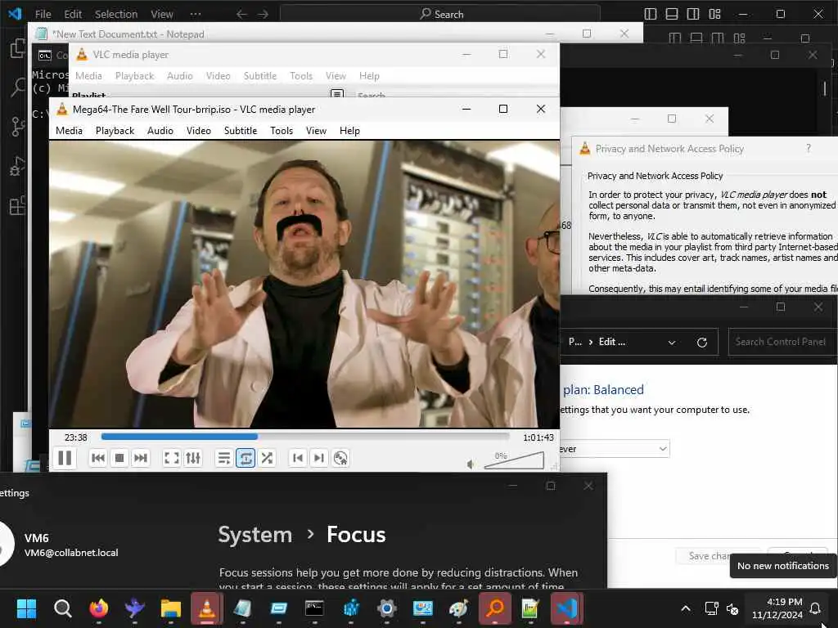Toggle VS Code primary side bar layout
This screenshot has width=838, height=628.
coord(651,15)
